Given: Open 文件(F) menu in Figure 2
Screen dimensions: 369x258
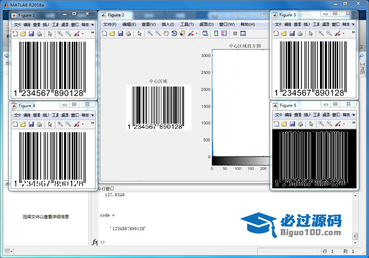Looking at the screenshot, I should pyautogui.click(x=110, y=24).
